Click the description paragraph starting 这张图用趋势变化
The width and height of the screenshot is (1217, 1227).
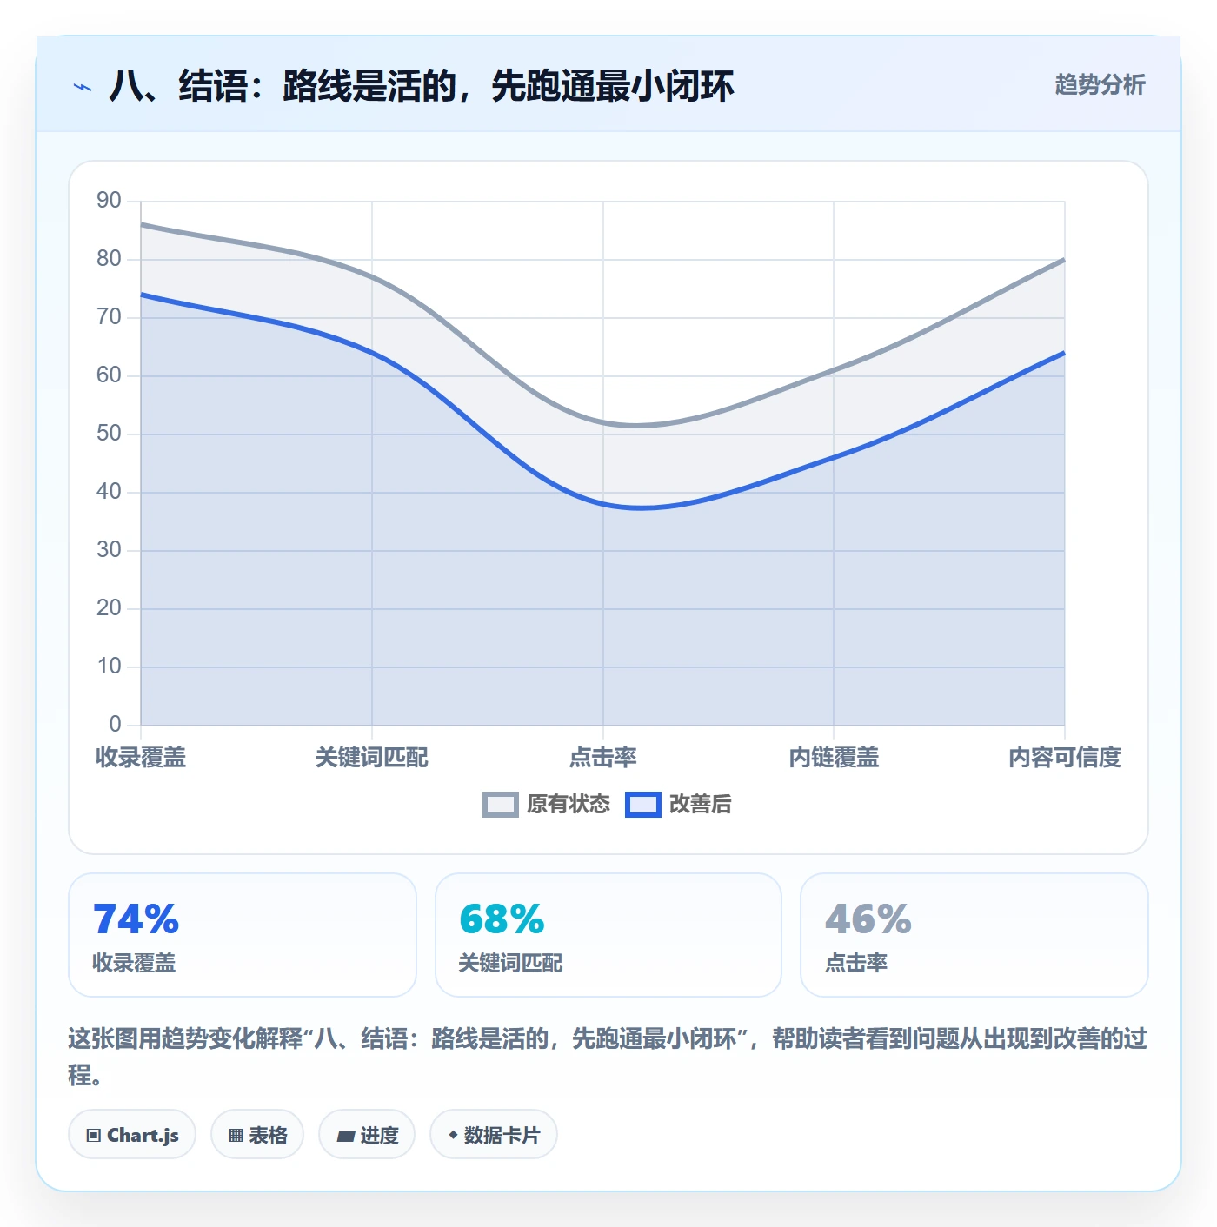tap(608, 1057)
